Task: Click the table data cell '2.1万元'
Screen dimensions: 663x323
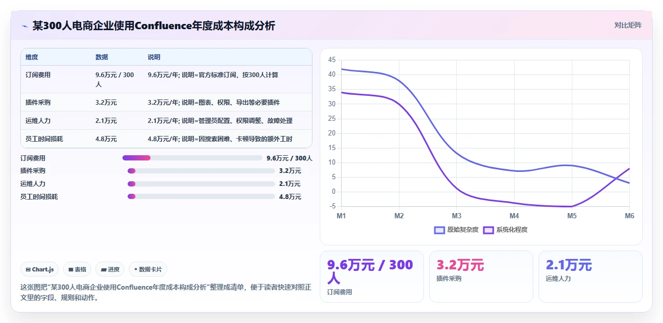Action: pyautogui.click(x=106, y=121)
